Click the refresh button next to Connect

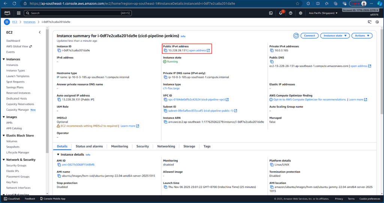tap(296, 36)
